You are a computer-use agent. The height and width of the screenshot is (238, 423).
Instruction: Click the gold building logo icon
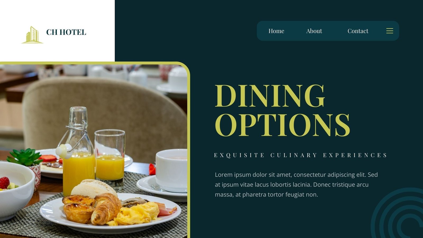(32, 35)
